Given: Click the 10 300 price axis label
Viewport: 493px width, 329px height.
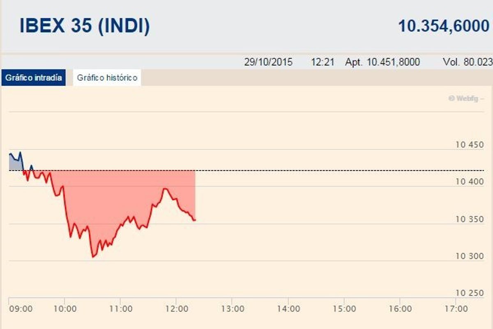Looking at the screenshot, I should pos(469,256).
